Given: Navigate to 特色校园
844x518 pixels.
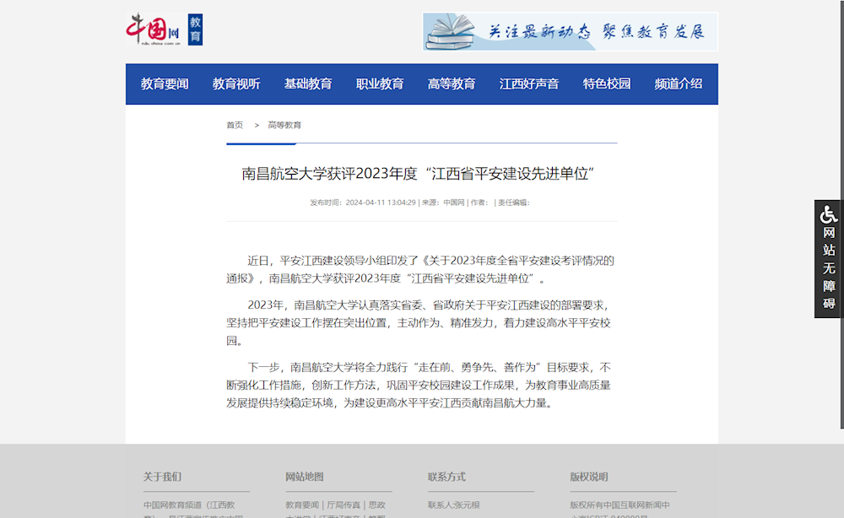Looking at the screenshot, I should (x=607, y=84).
